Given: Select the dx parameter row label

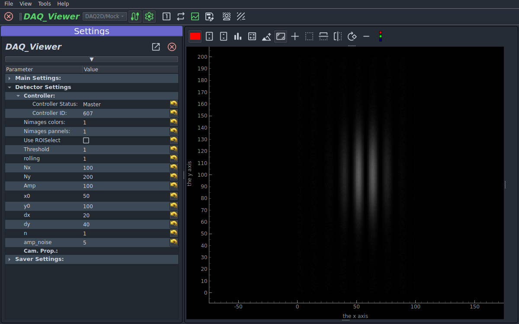Looking at the screenshot, I should [27, 215].
